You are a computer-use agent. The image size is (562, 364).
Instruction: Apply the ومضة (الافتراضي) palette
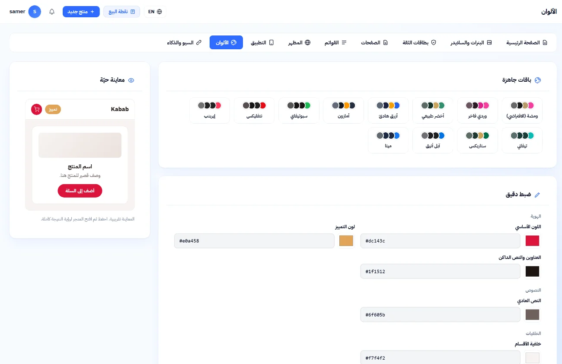tap(522, 110)
